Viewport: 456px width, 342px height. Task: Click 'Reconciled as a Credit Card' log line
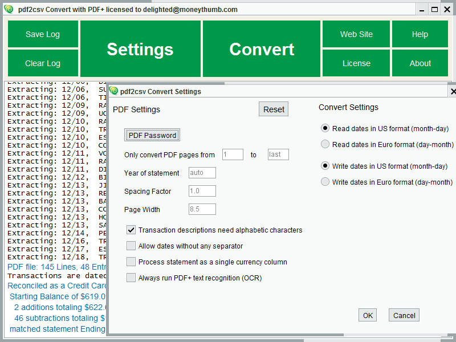(x=56, y=286)
